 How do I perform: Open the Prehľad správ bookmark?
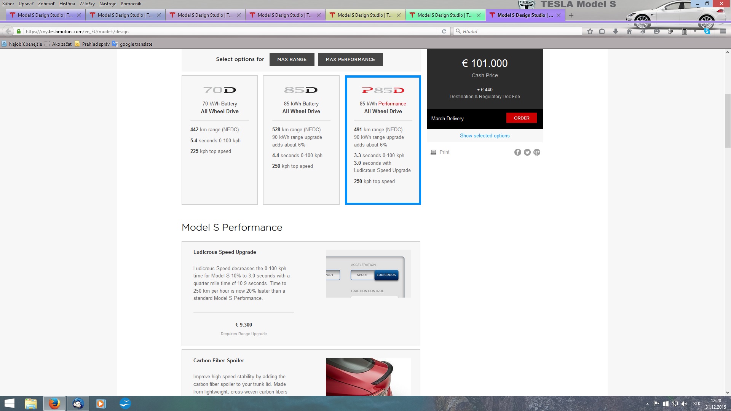pyautogui.click(x=92, y=44)
